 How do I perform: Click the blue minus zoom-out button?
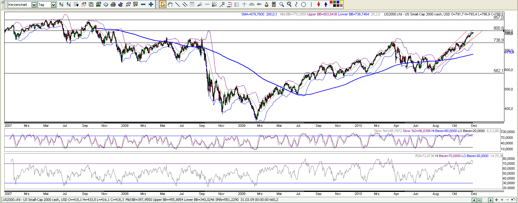(143, 4)
